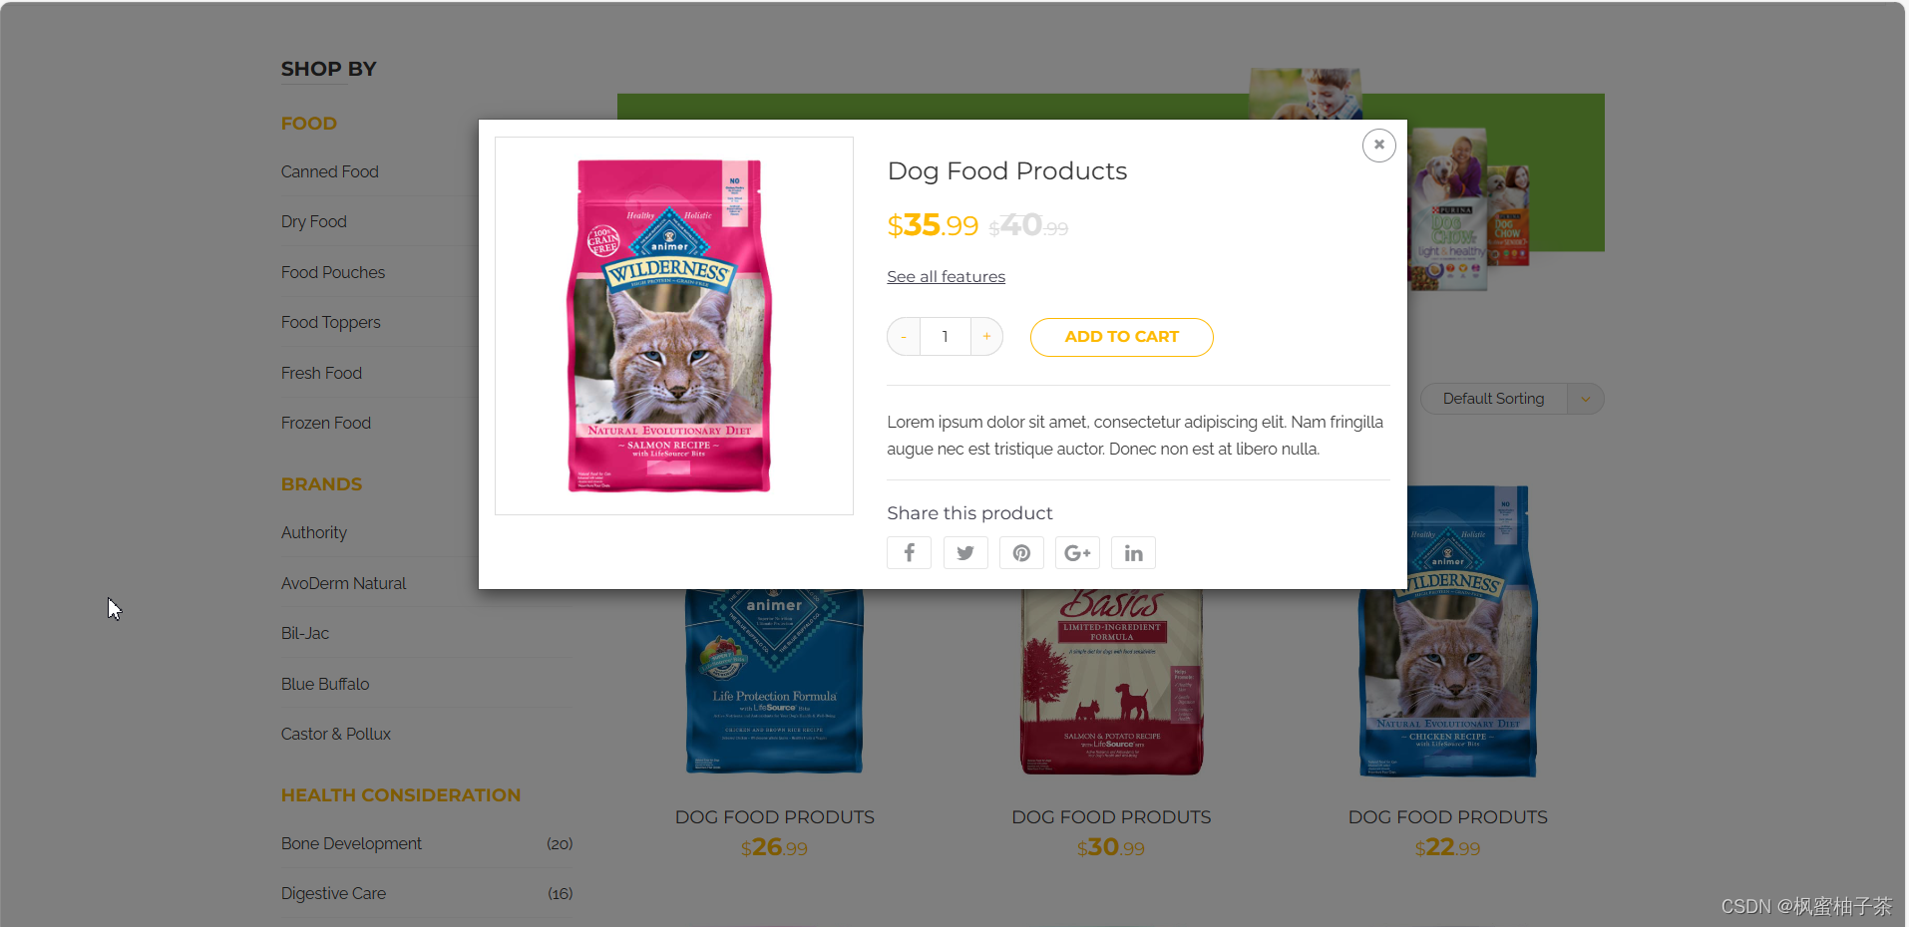This screenshot has width=1909, height=927.
Task: Open red Basics product image
Action: 1111,681
